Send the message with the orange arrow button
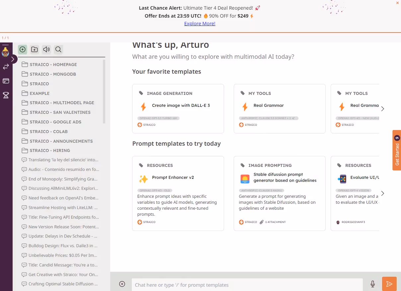 pyautogui.click(x=389, y=284)
